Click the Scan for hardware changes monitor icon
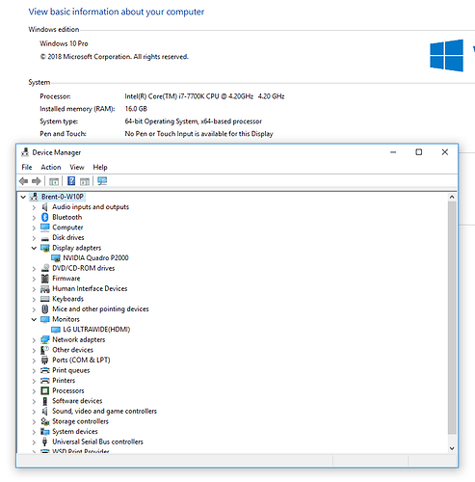The image size is (475, 482). pyautogui.click(x=102, y=181)
